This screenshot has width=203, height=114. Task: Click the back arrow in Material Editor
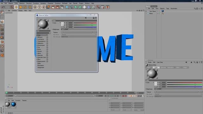click(x=86, y=18)
